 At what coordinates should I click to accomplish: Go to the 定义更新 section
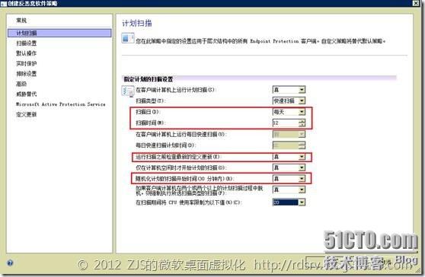click(x=27, y=115)
